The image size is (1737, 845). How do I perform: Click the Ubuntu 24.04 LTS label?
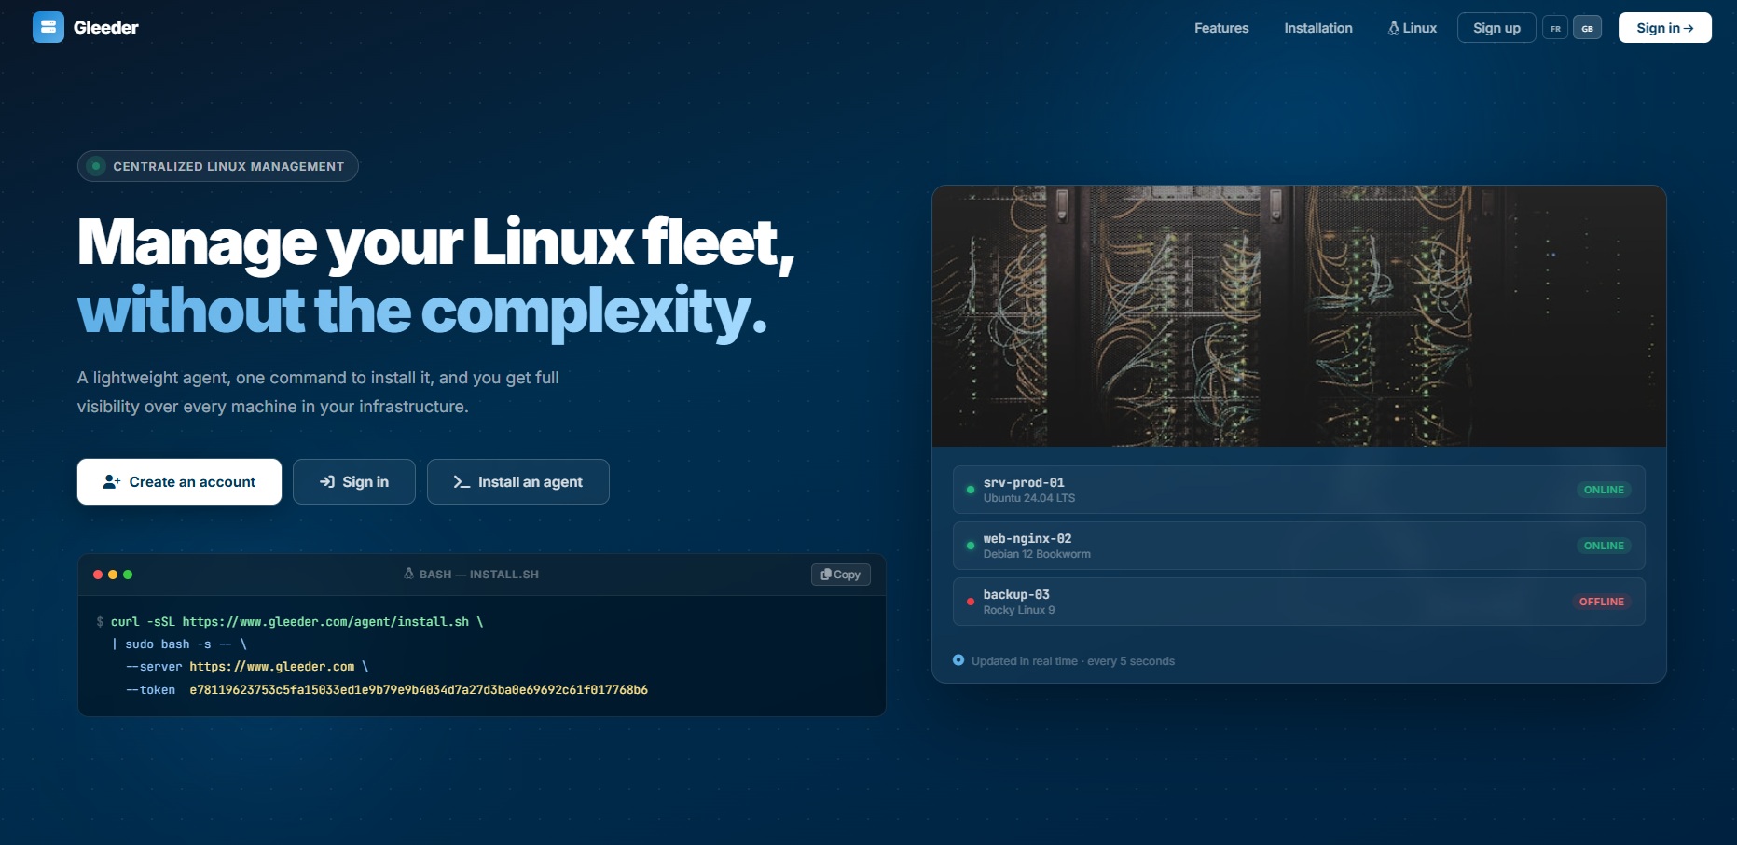coord(1029,498)
